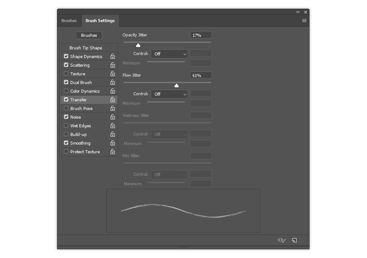Open the panel flyout menu icon
Screen dimensions: 367x258
coord(304,21)
